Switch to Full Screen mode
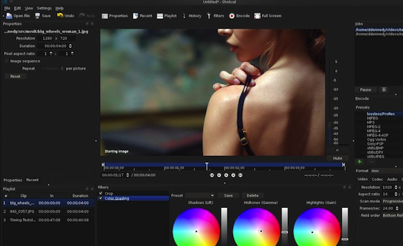Image resolution: width=403 pixels, height=246 pixels. (268, 16)
